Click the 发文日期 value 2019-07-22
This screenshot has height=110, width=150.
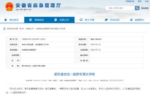click(x=95, y=45)
